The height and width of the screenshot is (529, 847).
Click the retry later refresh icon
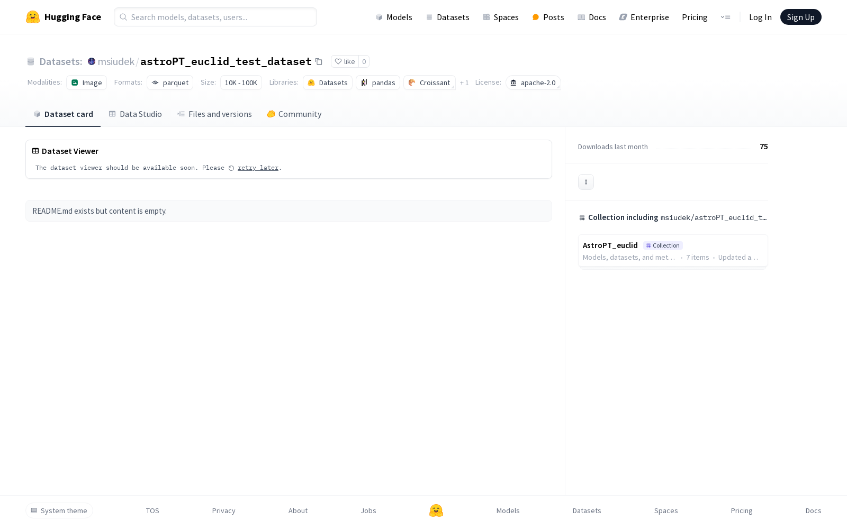pos(231,168)
